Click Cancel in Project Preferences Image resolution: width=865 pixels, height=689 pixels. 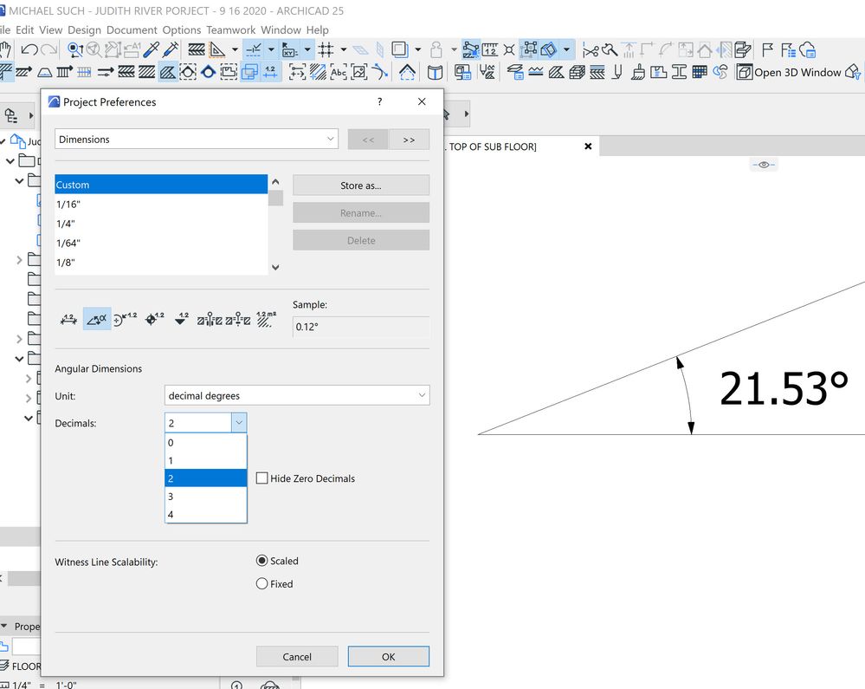click(297, 656)
